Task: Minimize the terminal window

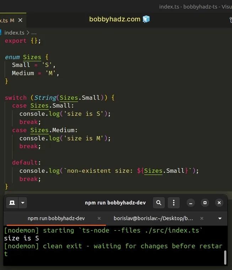Action: pyautogui.click(x=191, y=203)
